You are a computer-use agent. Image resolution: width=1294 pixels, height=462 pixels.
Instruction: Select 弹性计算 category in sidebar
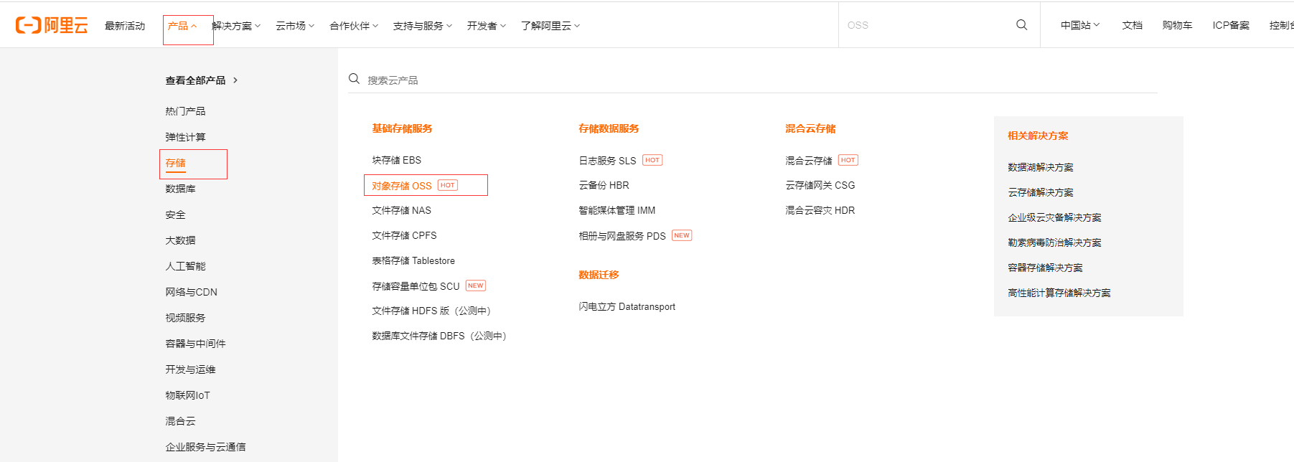click(185, 137)
